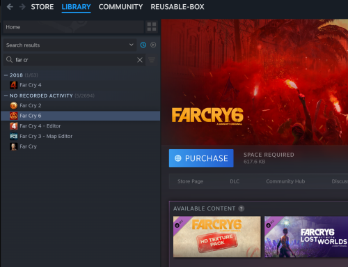348x267 pixels.
Task: Open the Search results dropdown
Action: point(70,45)
